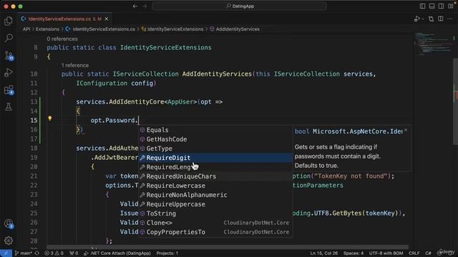458x257 pixels.
Task: Open the Source Control view
Action: tap(9, 56)
